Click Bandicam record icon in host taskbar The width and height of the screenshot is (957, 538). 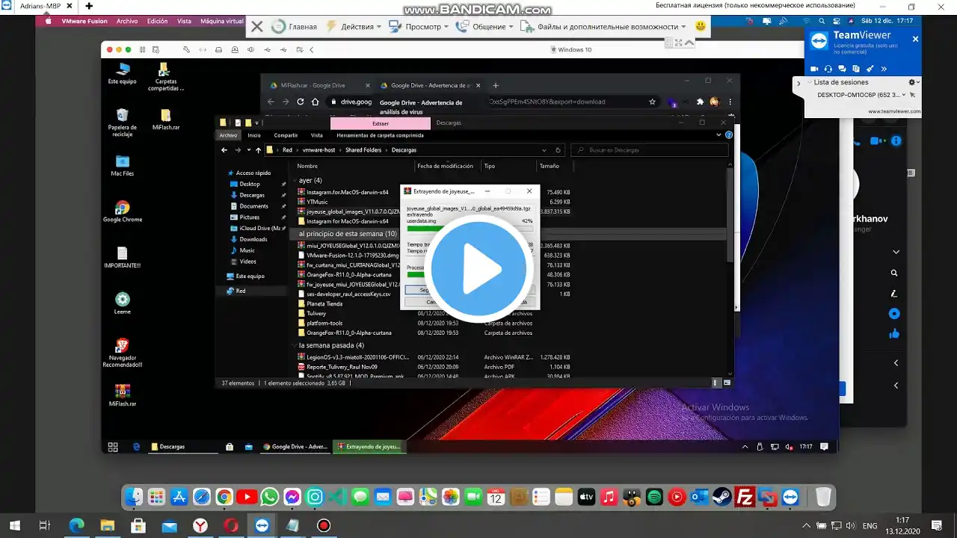(x=323, y=525)
